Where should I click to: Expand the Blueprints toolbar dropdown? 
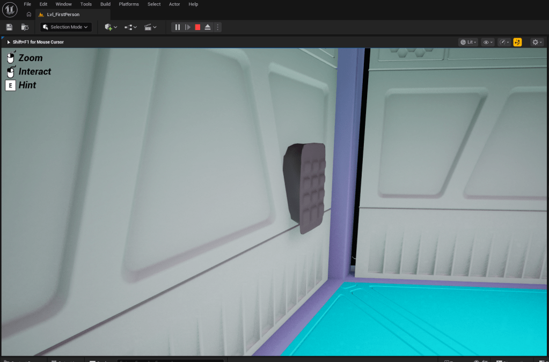point(130,27)
